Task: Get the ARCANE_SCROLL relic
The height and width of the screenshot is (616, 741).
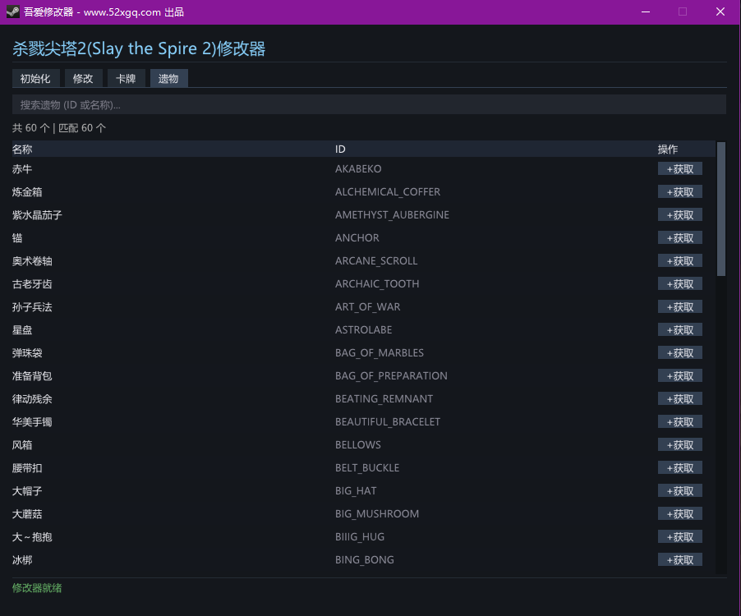Action: (x=679, y=261)
